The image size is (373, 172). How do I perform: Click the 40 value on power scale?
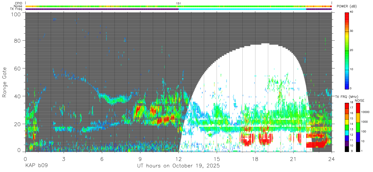352,12
